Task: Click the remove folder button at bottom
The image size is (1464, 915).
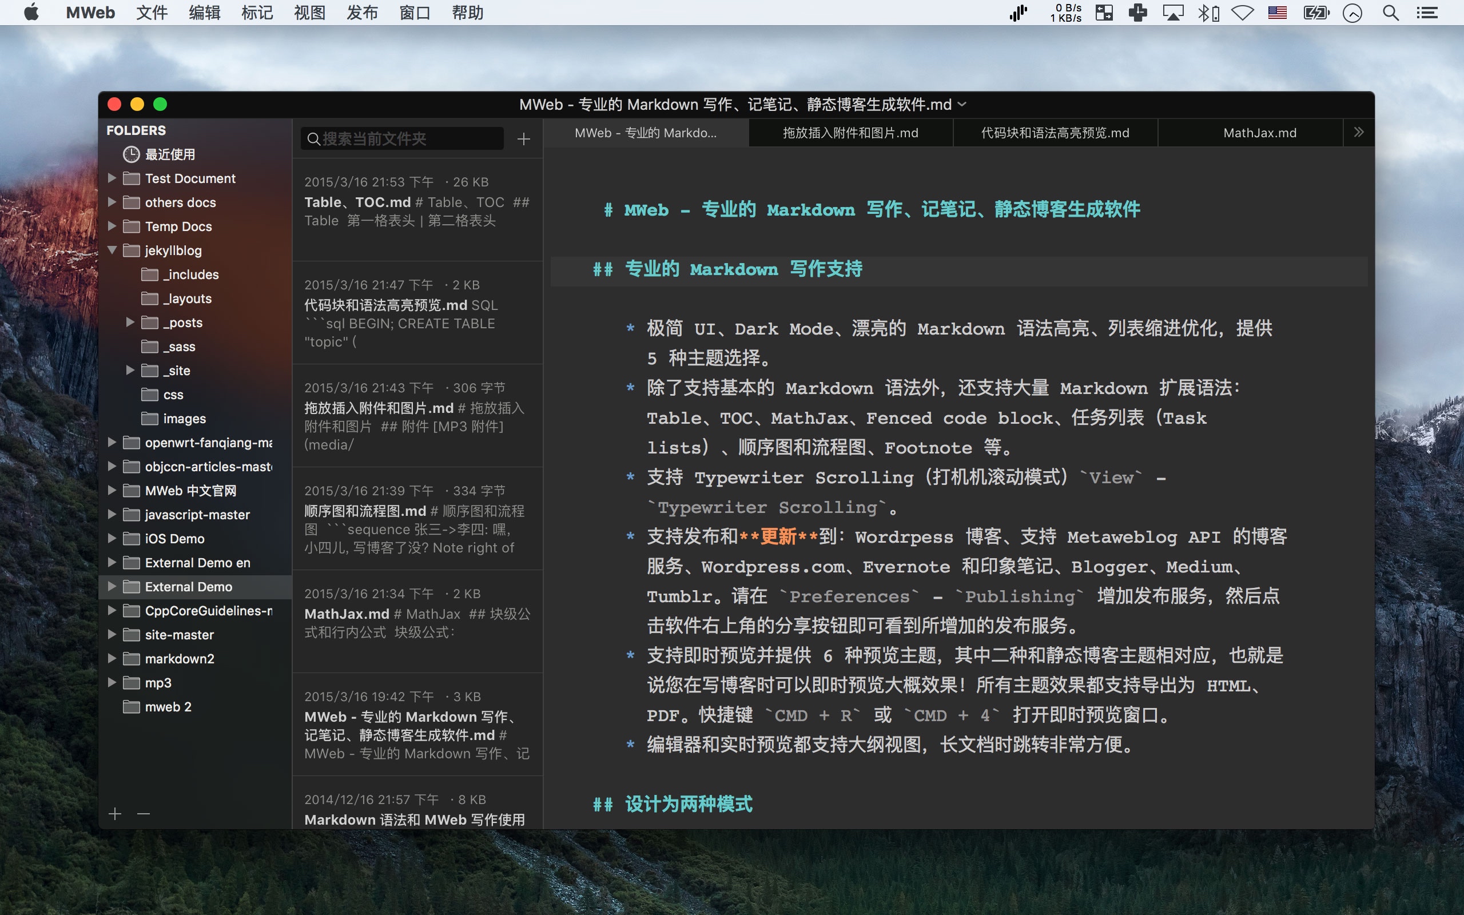Action: tap(144, 813)
